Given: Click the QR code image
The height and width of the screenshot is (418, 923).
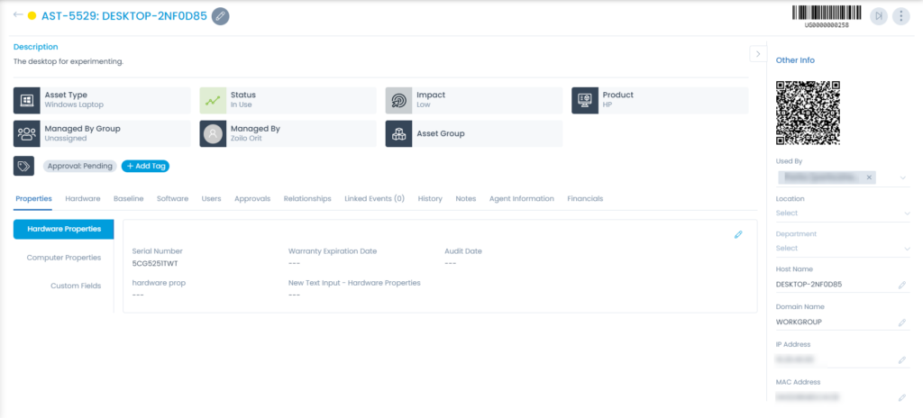Looking at the screenshot, I should [x=809, y=113].
